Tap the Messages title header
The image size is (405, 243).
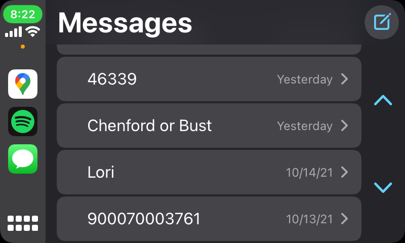tap(125, 22)
